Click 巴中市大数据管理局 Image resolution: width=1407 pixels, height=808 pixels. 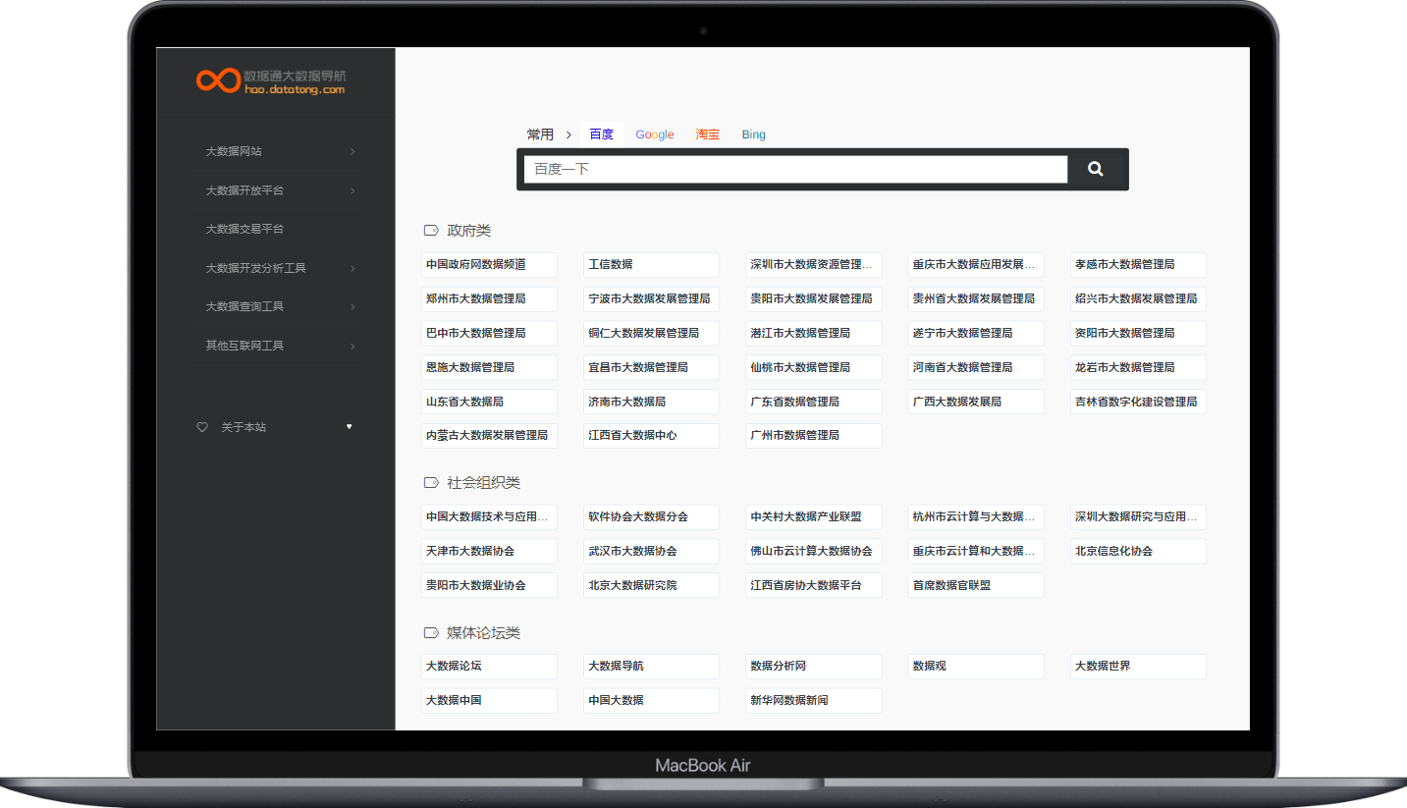(x=489, y=333)
